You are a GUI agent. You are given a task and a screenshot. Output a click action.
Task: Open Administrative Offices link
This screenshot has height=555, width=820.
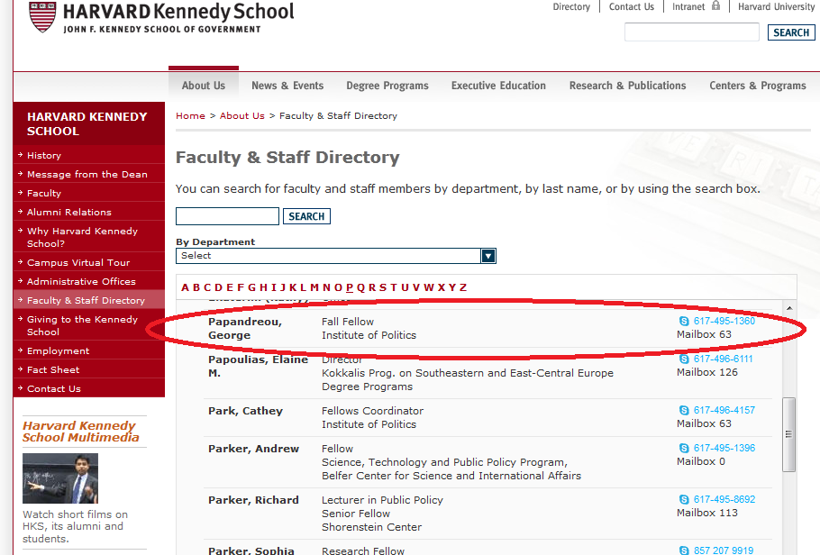pos(81,281)
